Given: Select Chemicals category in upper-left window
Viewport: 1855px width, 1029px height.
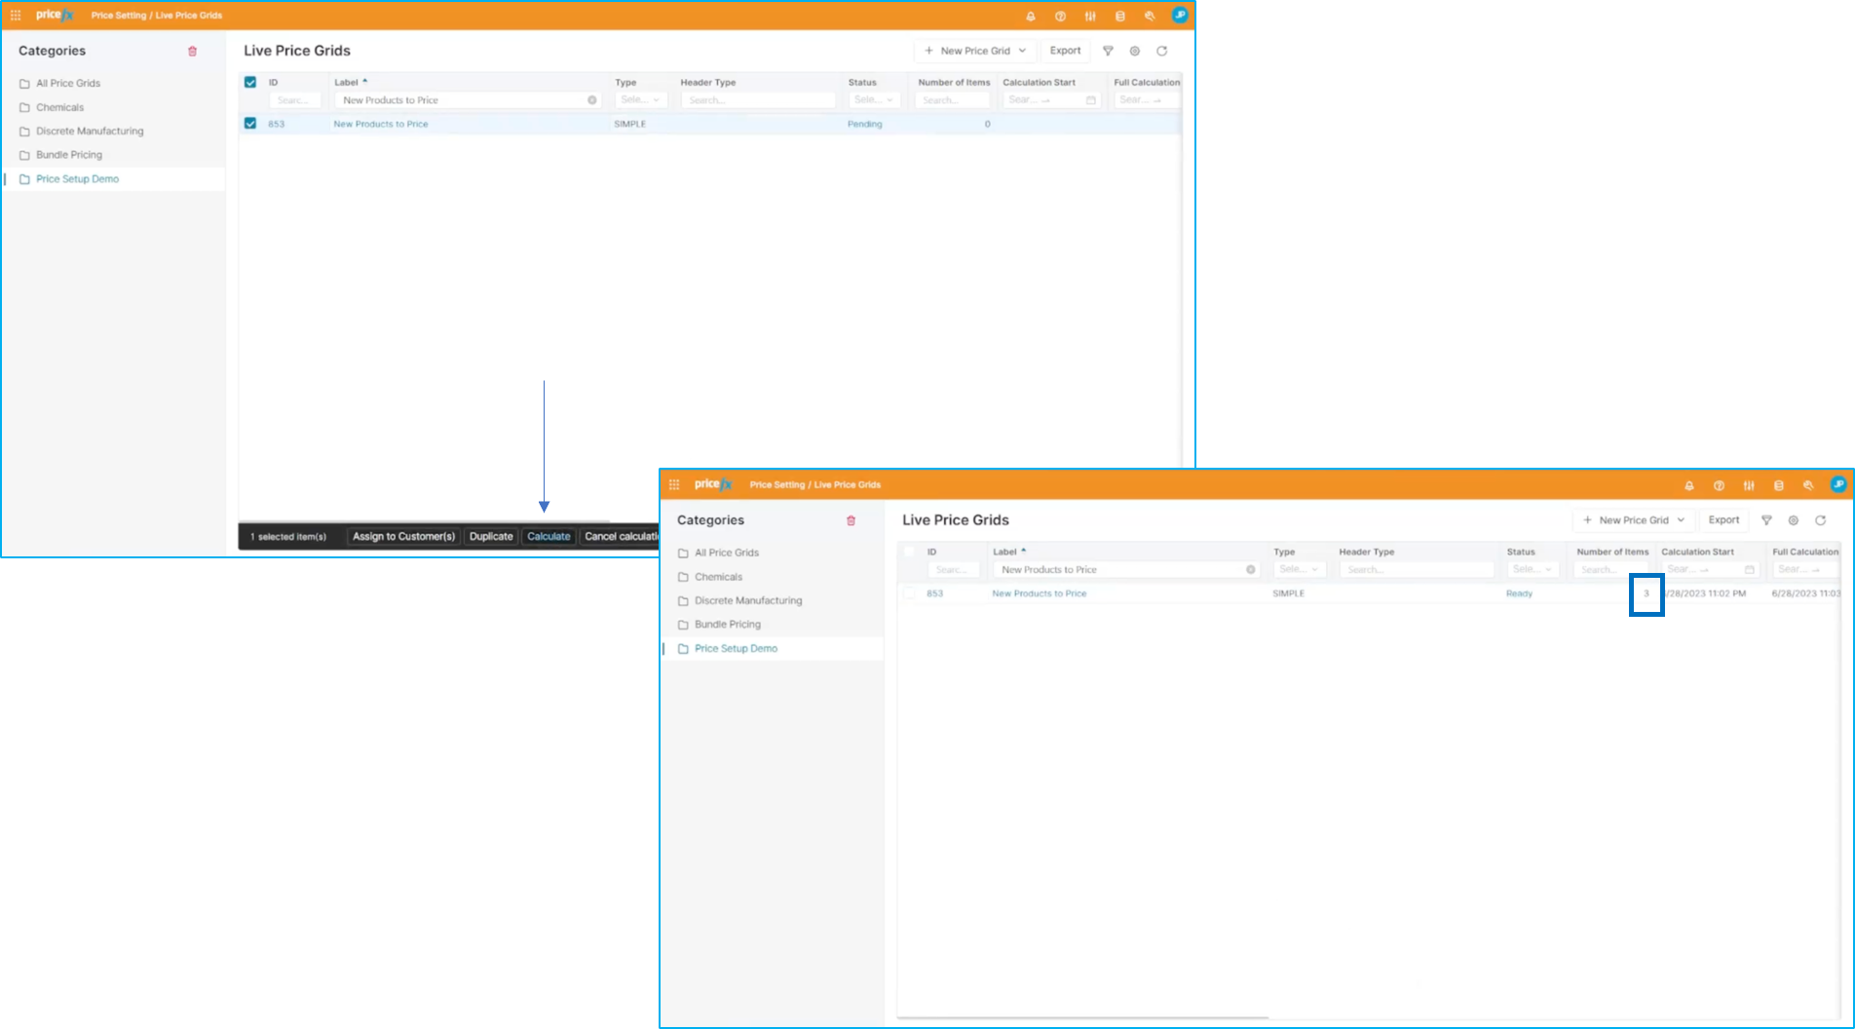Looking at the screenshot, I should (60, 107).
